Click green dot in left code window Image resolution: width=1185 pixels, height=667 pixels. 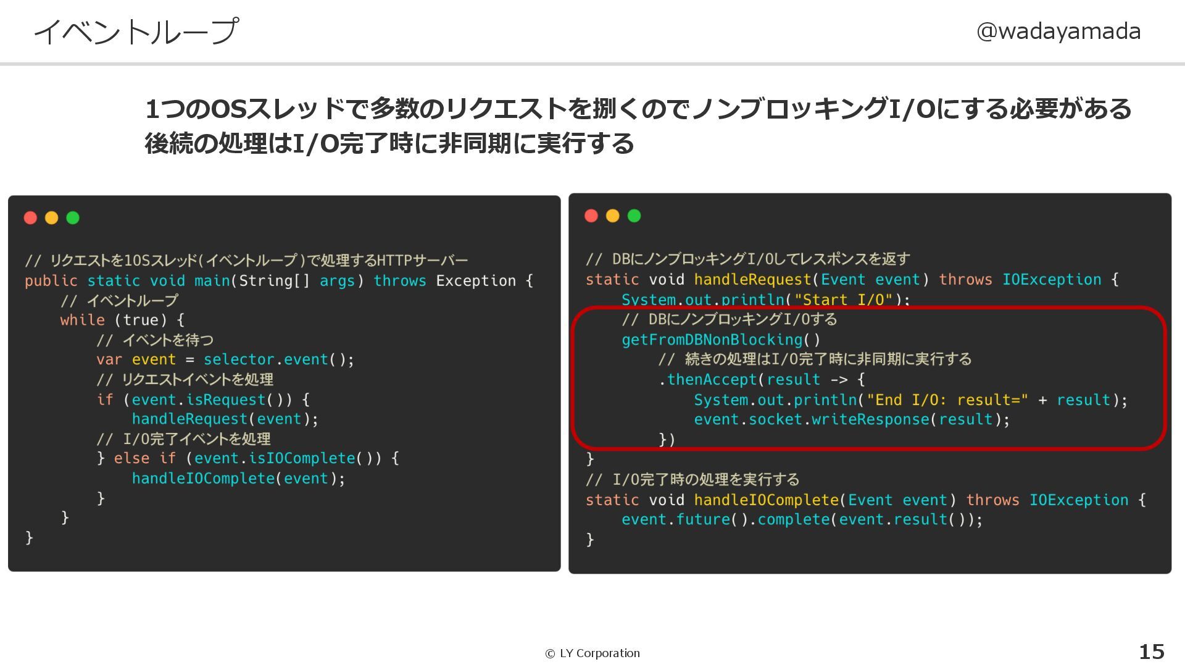pyautogui.click(x=73, y=217)
